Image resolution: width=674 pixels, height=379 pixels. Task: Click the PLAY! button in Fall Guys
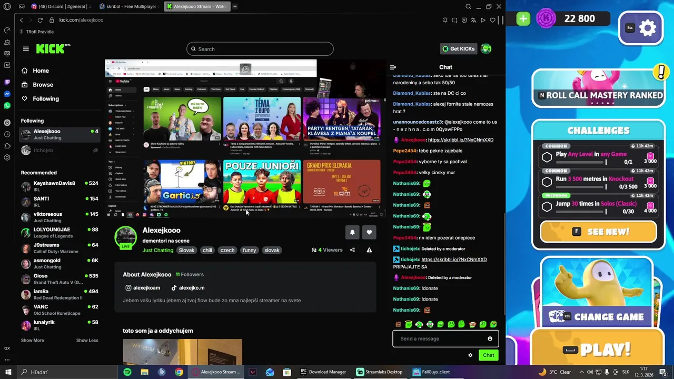click(598, 350)
